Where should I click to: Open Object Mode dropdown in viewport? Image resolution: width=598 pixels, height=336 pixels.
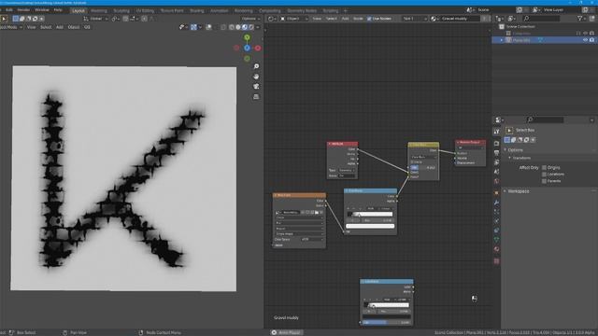10,27
